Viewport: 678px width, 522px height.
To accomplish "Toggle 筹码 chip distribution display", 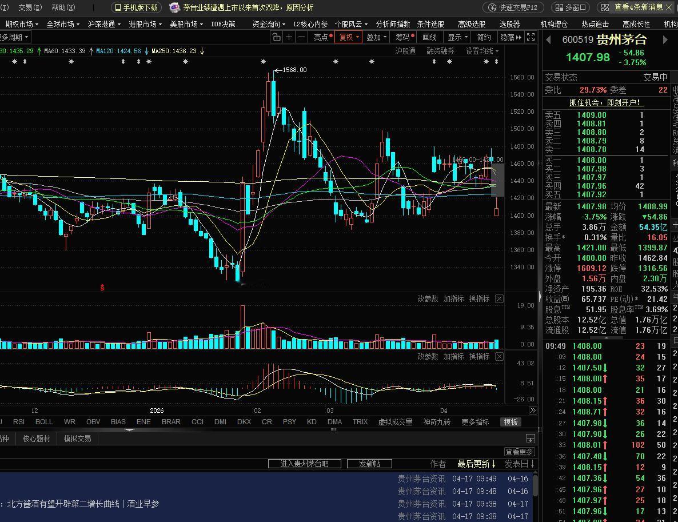I will (405, 37).
